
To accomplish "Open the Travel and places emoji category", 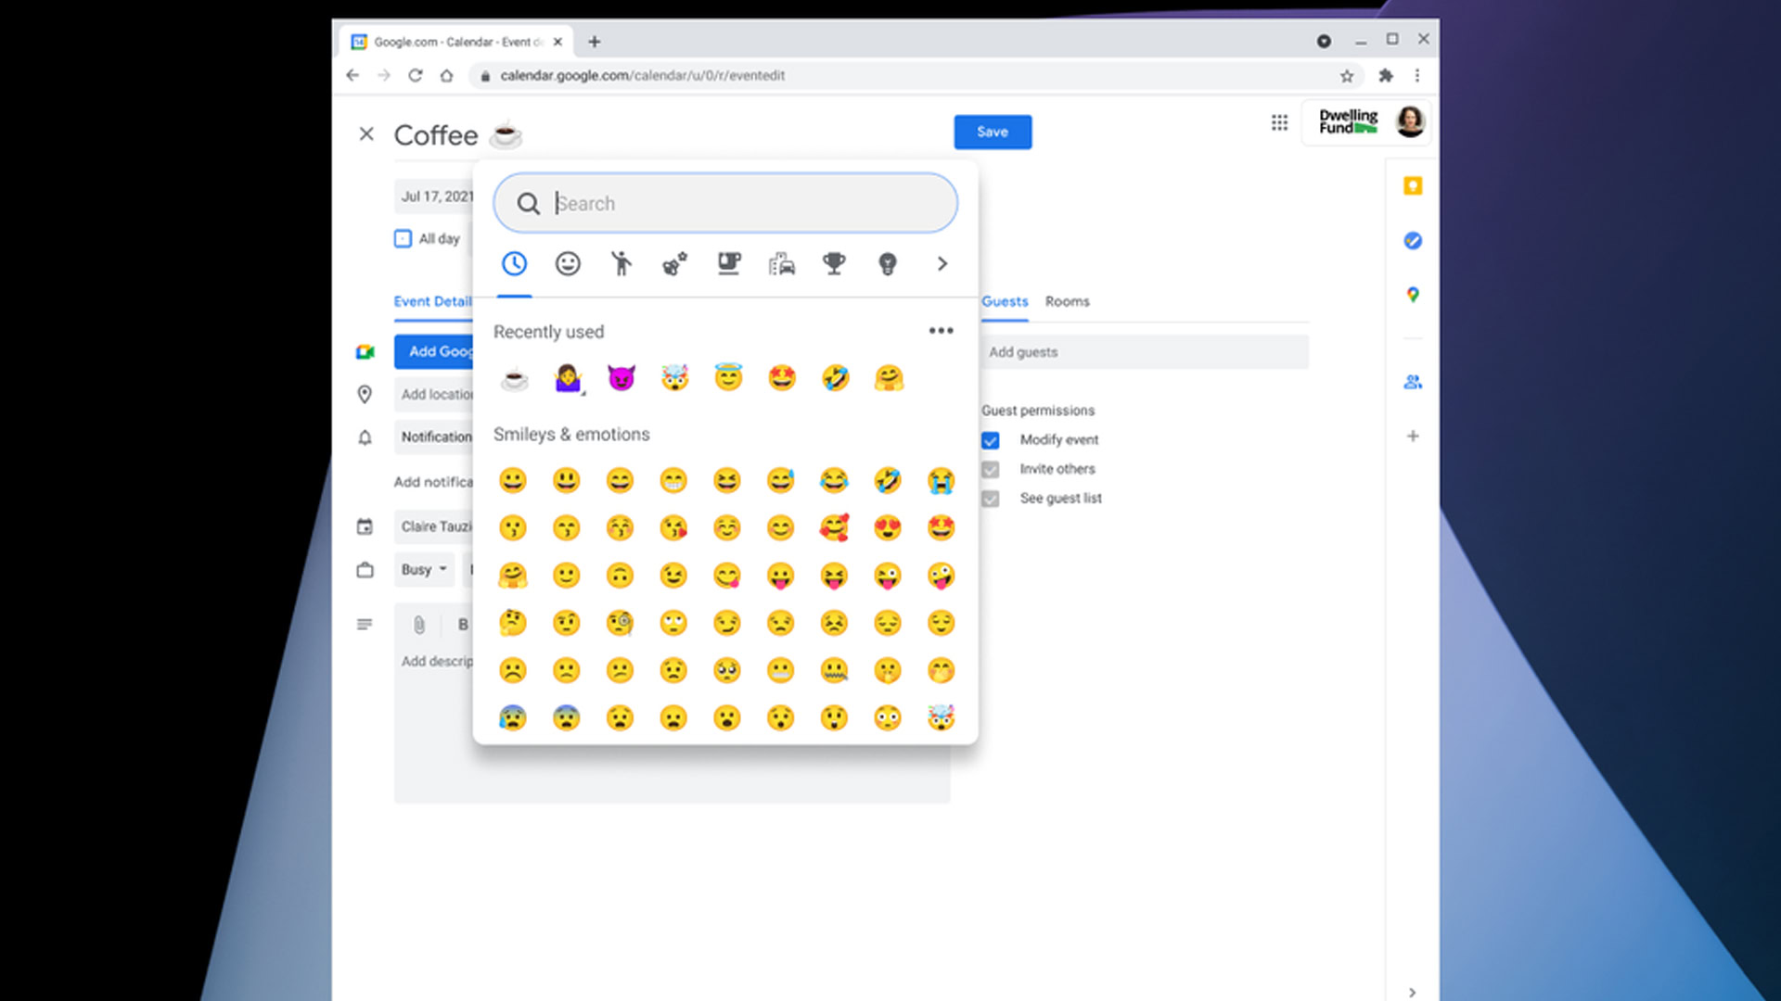I will (781, 264).
